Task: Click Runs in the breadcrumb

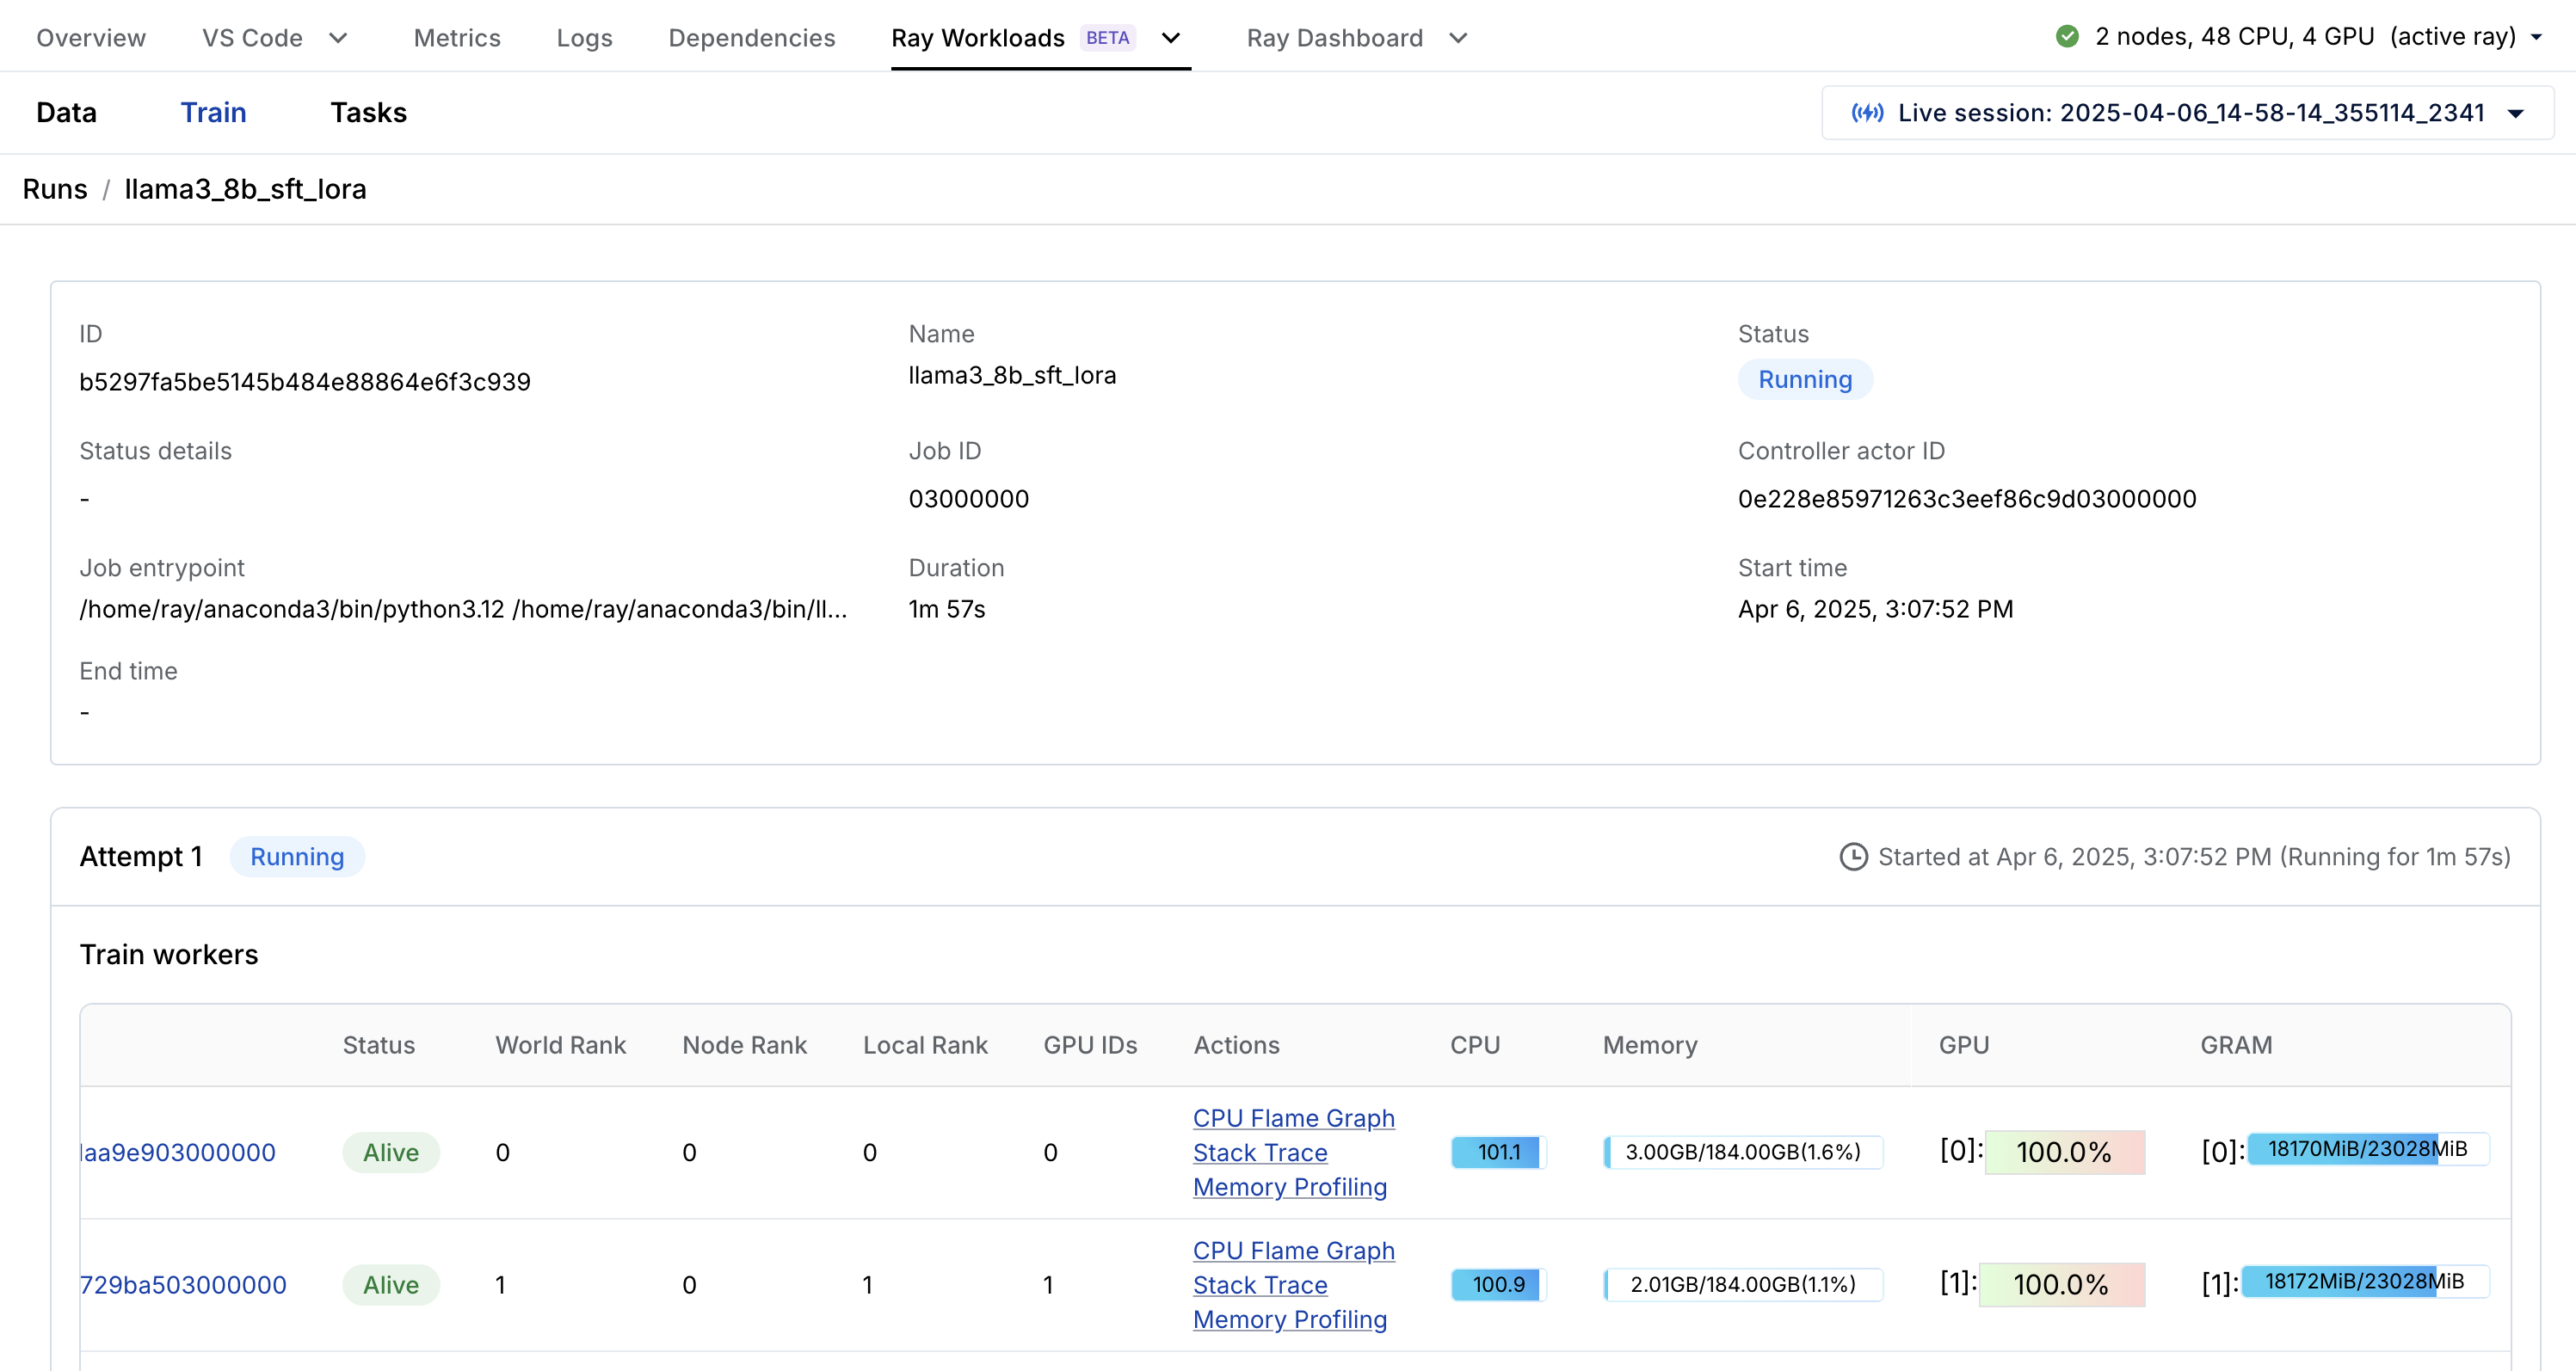Action: (55, 189)
